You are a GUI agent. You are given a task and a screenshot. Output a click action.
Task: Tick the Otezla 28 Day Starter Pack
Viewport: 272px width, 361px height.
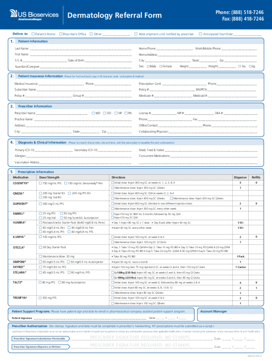[x=41, y=247]
